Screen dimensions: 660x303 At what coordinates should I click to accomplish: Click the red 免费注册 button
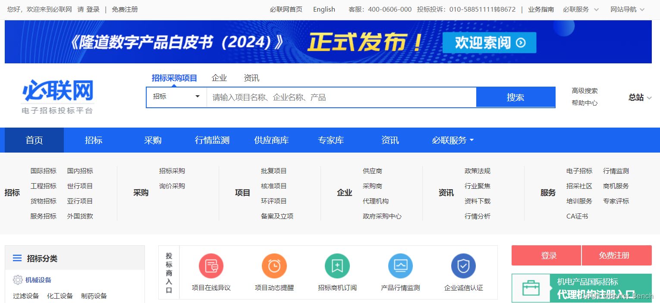617,256
